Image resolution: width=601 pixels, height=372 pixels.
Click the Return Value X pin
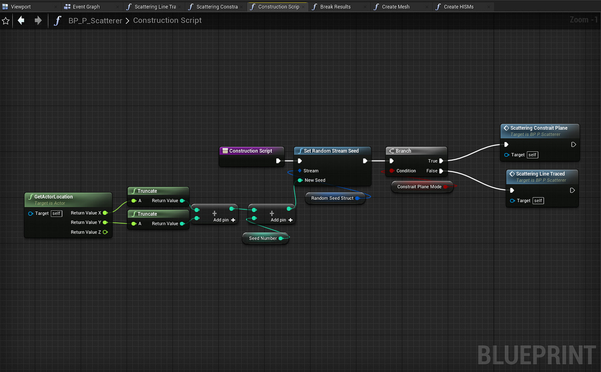point(105,213)
